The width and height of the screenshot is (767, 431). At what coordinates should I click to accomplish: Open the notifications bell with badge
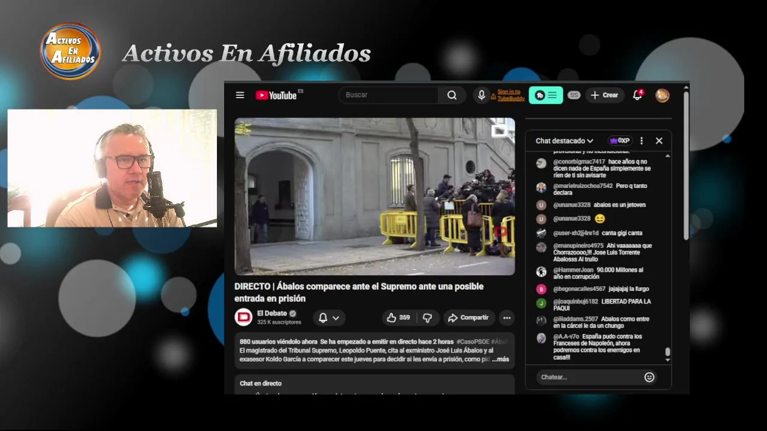coord(638,95)
